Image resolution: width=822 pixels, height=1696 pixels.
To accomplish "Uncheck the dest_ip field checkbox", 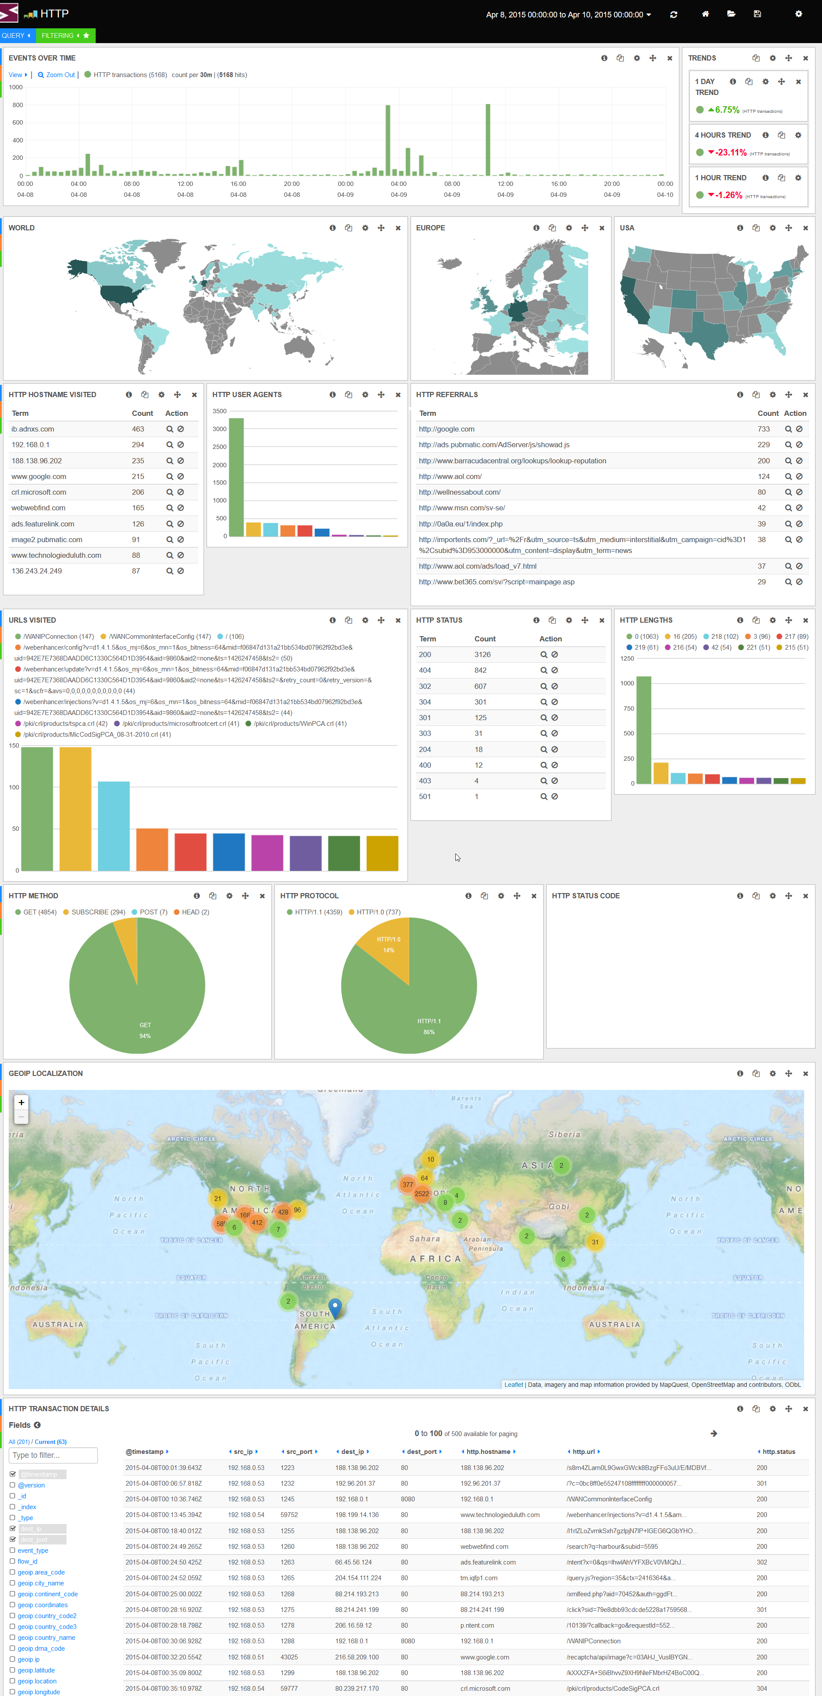I will click(x=13, y=1529).
